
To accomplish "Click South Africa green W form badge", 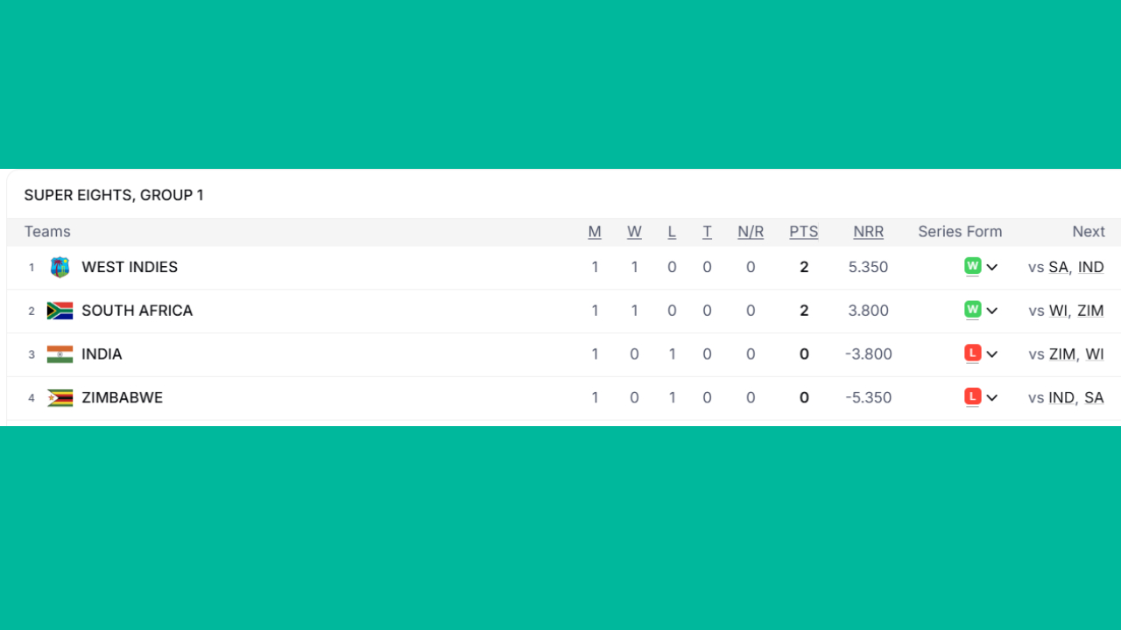I will click(x=972, y=310).
